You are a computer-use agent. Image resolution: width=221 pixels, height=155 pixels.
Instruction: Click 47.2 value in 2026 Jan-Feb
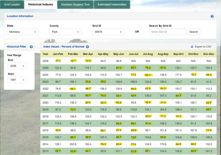pos(58,61)
